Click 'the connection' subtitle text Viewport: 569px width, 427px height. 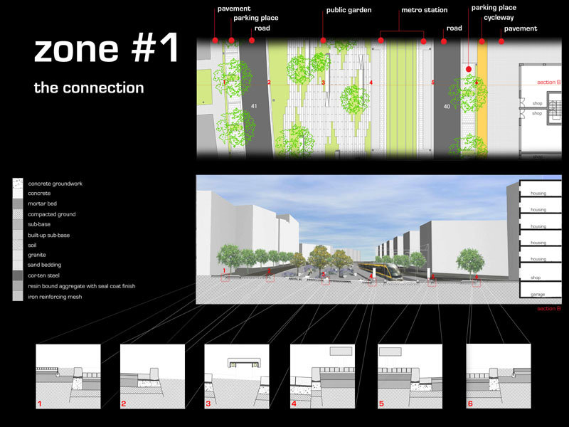pos(89,88)
